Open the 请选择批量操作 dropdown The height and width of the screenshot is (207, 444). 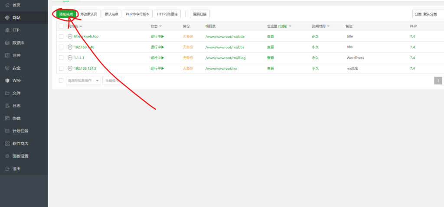(x=83, y=81)
